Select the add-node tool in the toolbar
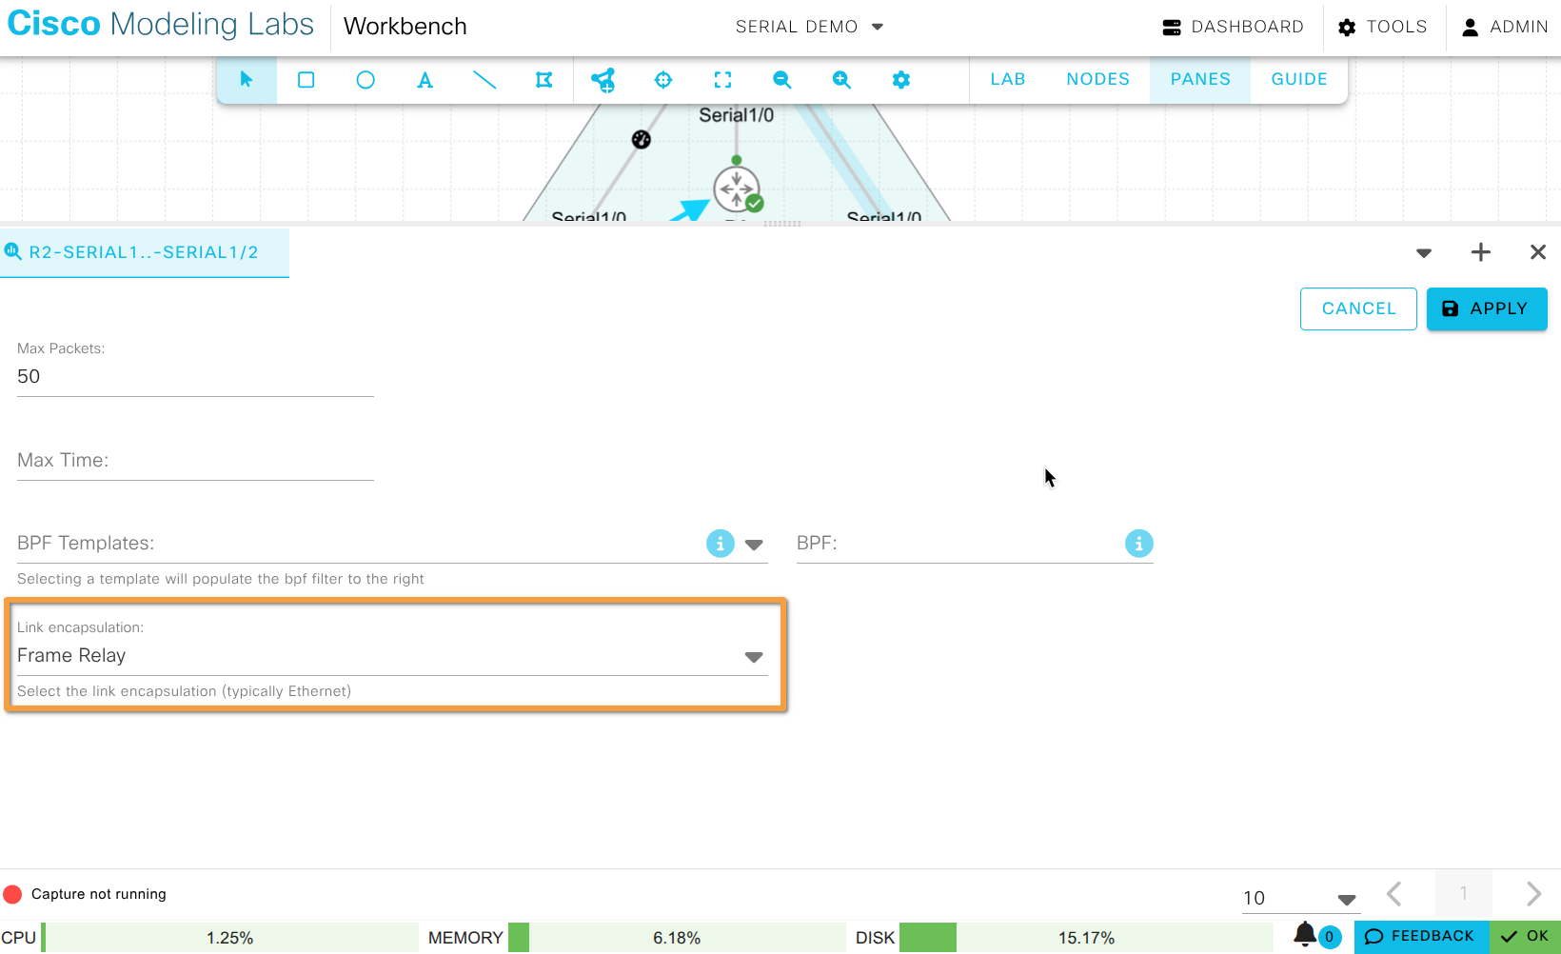Screen dimensions: 1561x954 (603, 80)
